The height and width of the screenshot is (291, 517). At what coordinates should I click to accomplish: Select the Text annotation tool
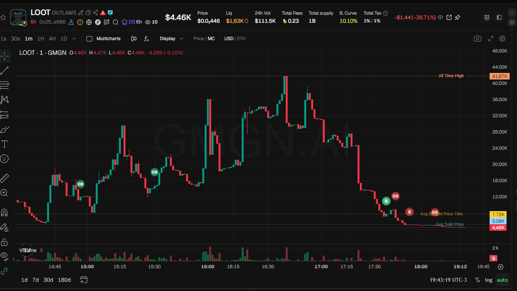(x=5, y=144)
